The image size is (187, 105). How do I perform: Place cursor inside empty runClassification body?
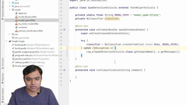point(107,74)
